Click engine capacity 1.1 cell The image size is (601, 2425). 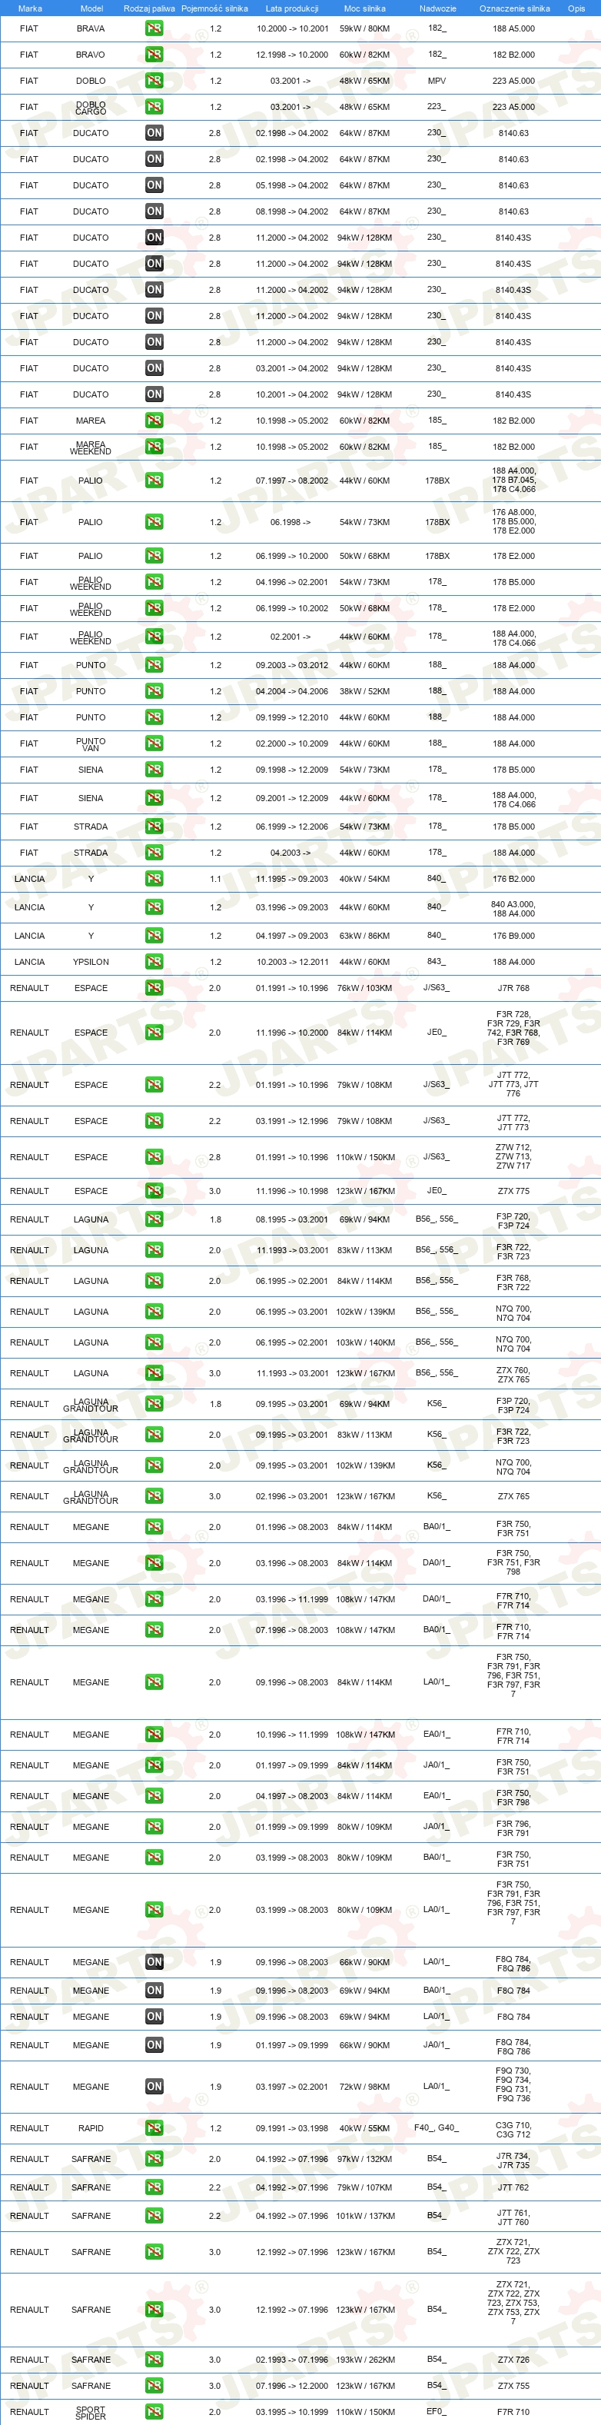click(x=215, y=880)
